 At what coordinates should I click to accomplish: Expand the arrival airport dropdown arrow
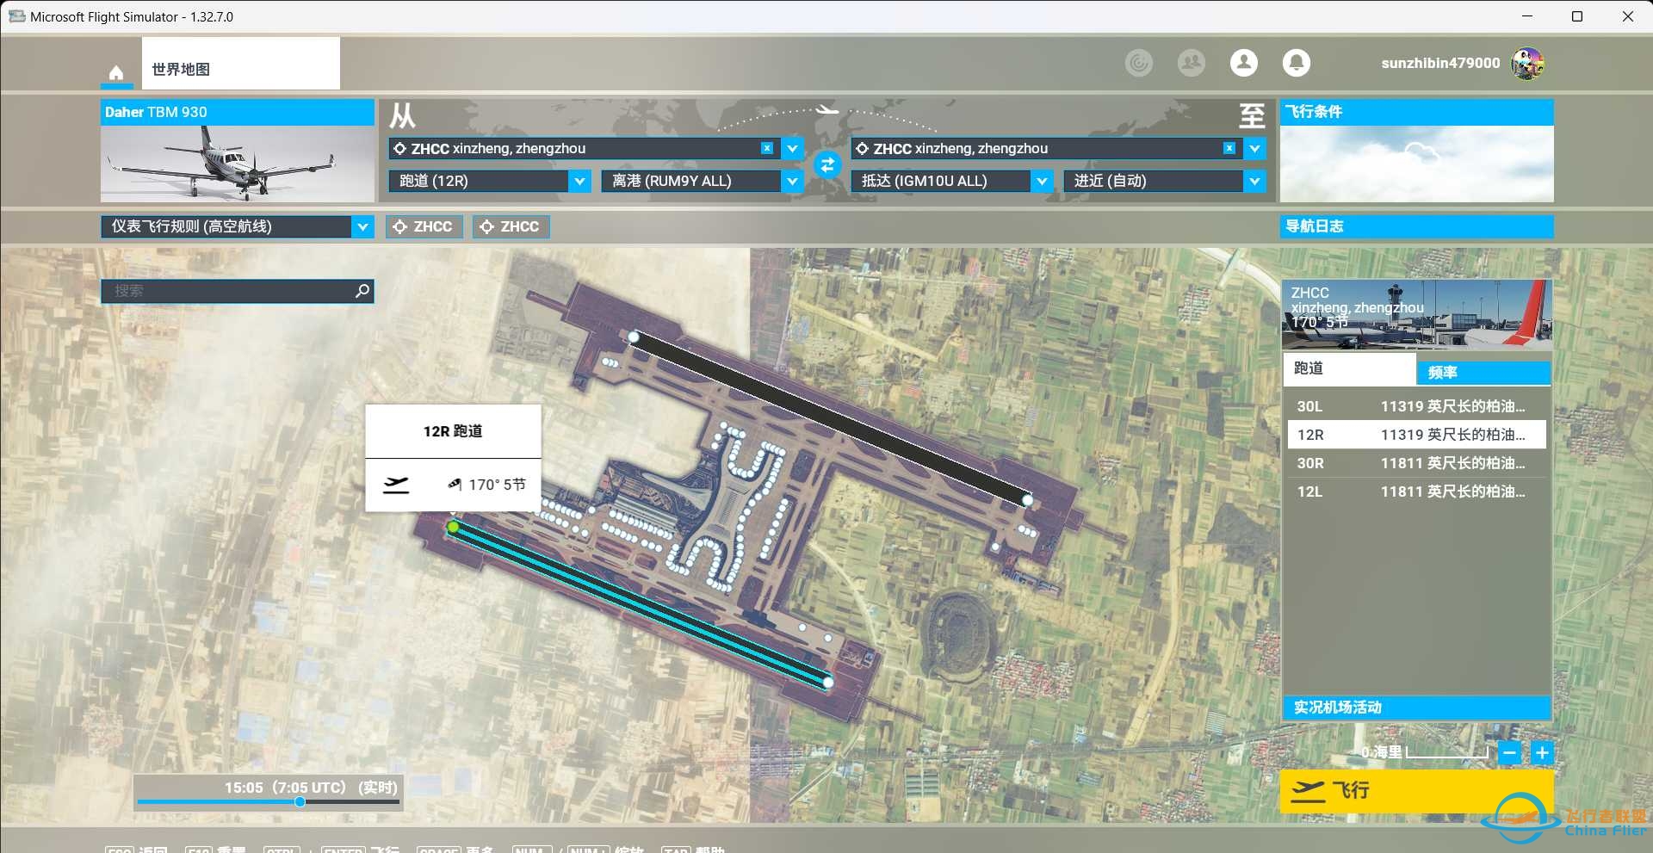pyautogui.click(x=1255, y=148)
